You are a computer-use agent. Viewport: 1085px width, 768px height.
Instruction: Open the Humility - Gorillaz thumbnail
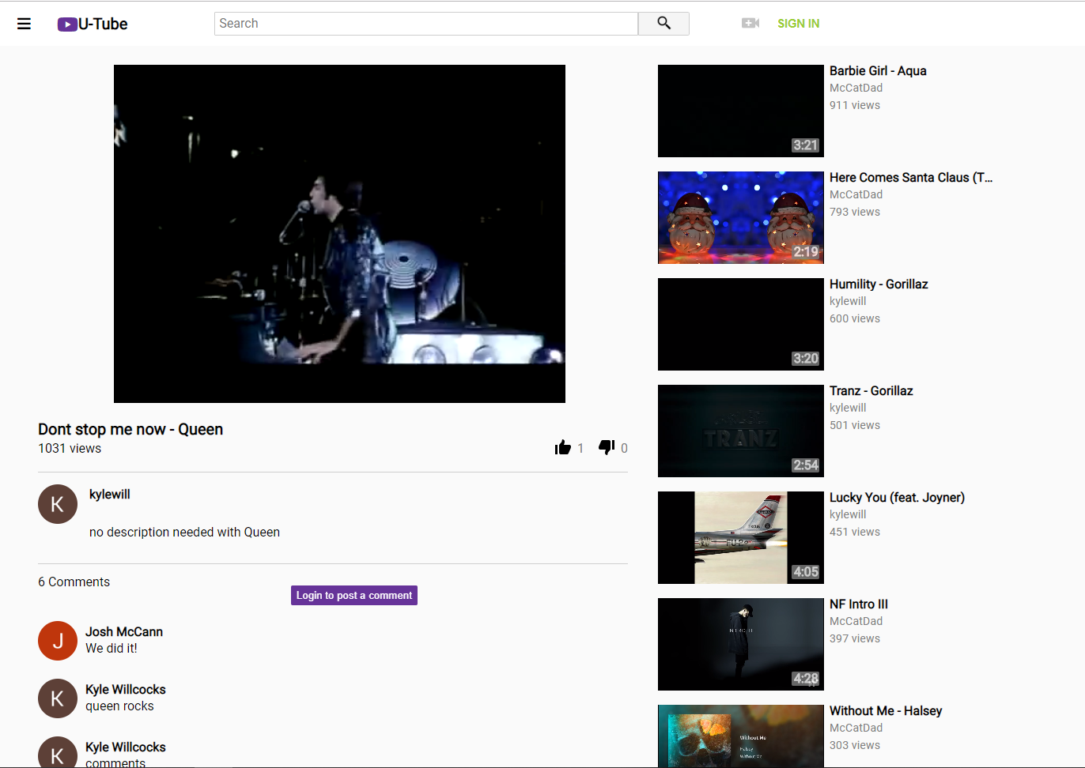click(741, 324)
